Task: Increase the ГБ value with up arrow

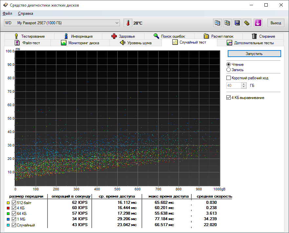Action: (x=243, y=84)
